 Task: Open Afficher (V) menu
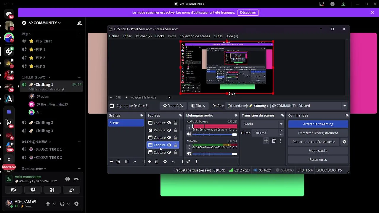tap(143, 36)
